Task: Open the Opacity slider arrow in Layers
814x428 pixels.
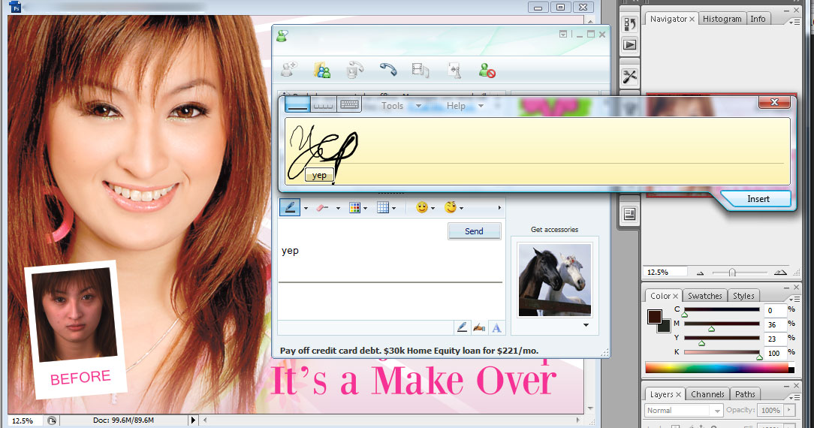Action: 789,410
